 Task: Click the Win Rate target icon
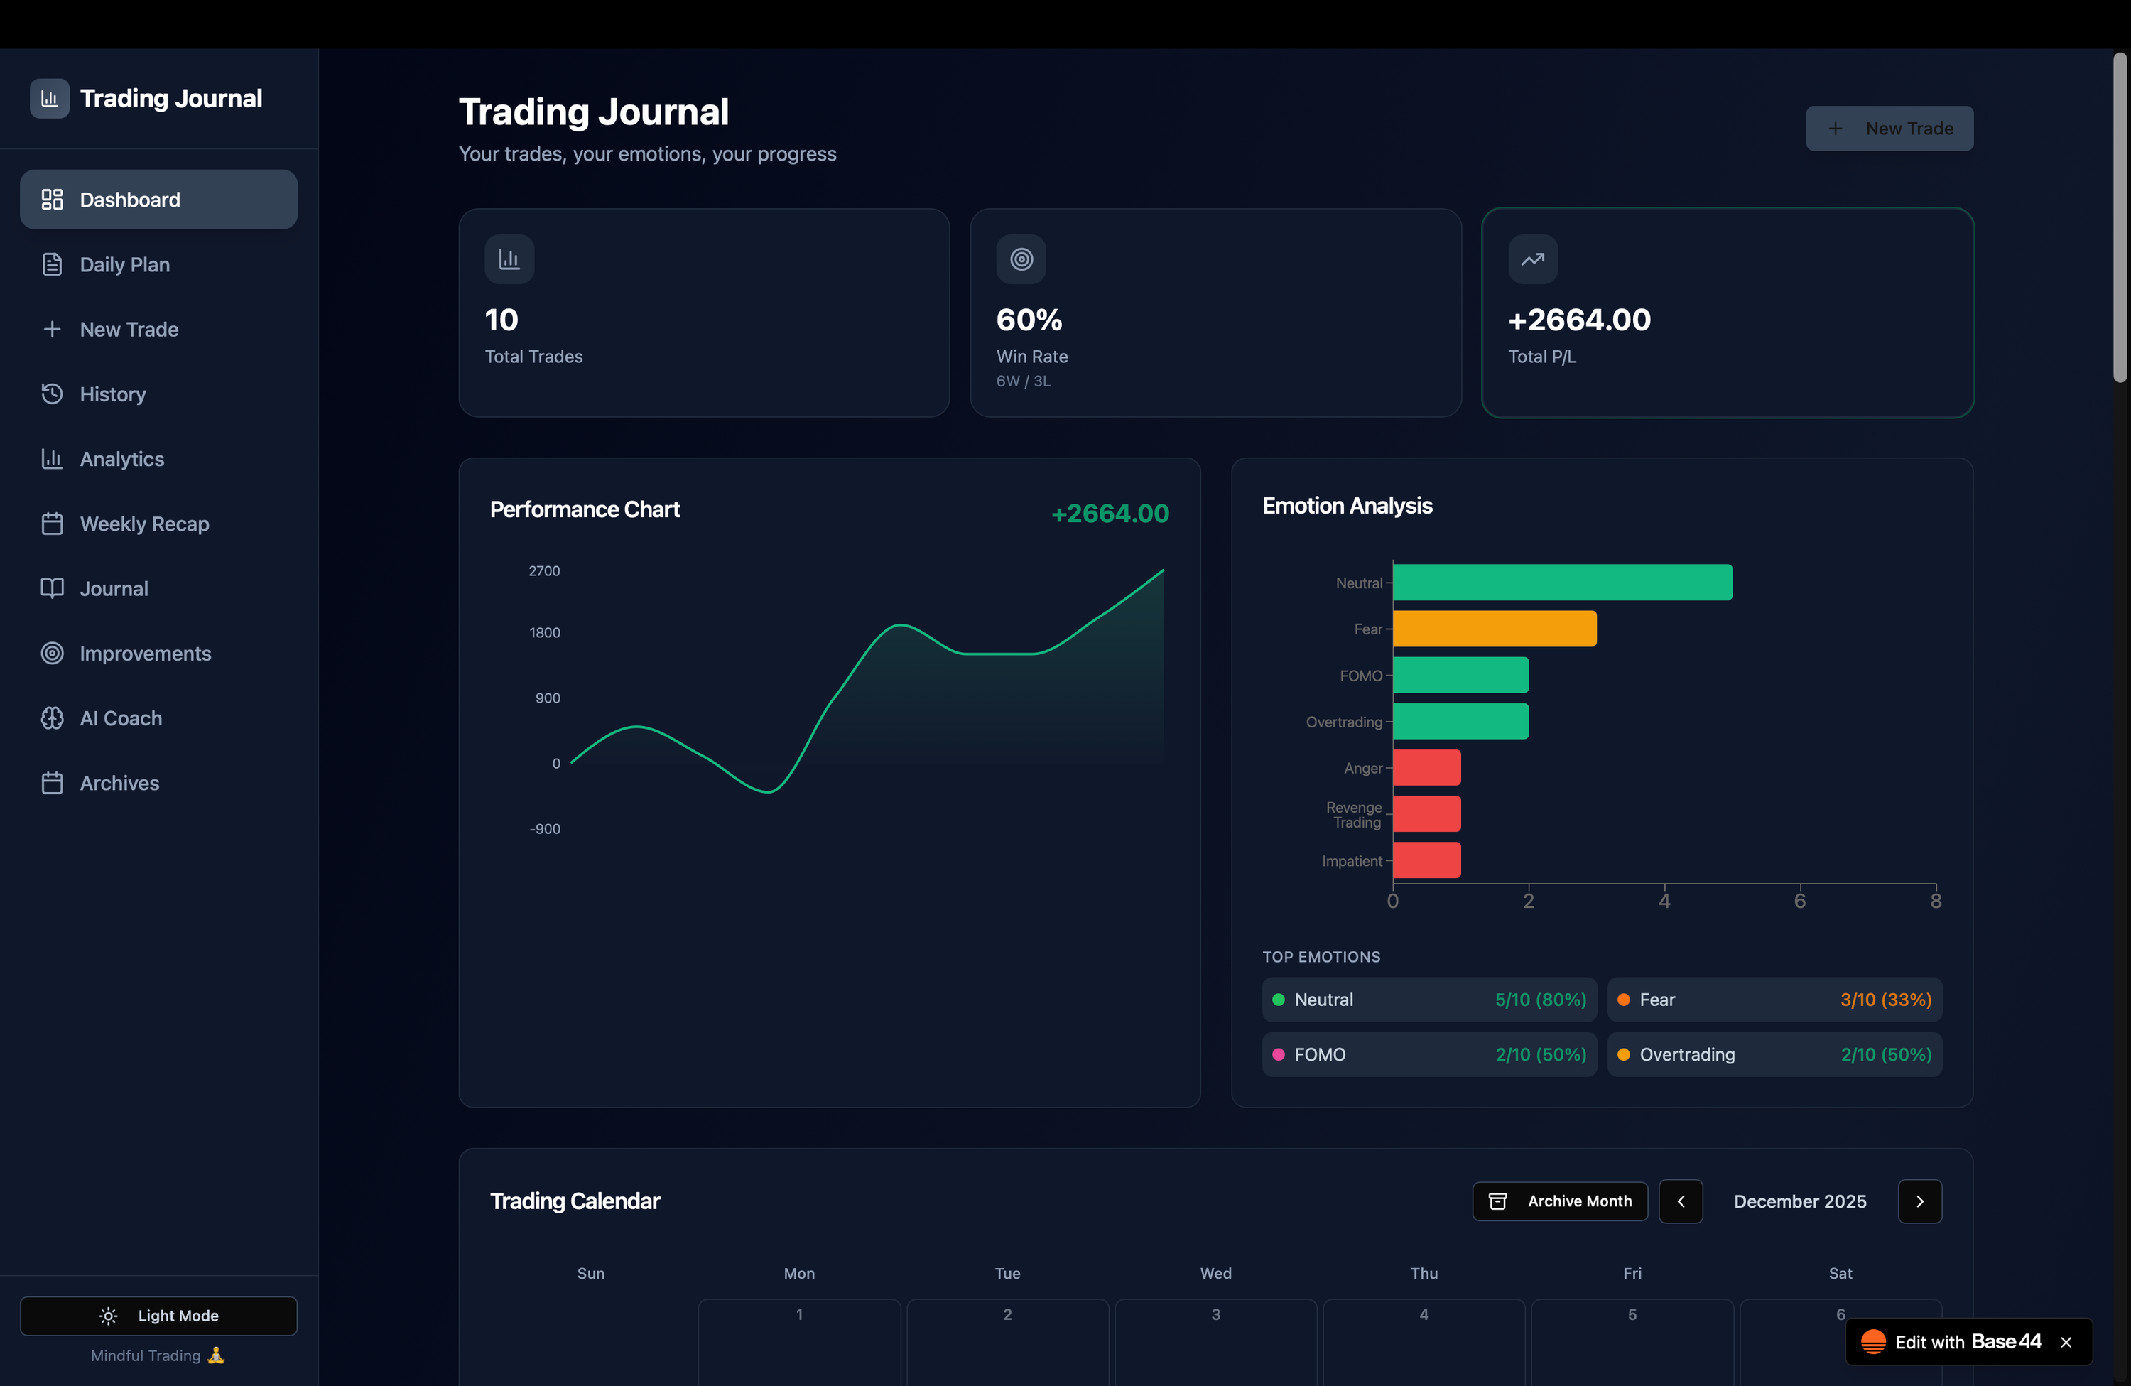coord(1021,259)
